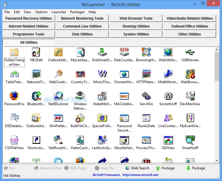Select the ShortcutsMan utility icon
Screen dimensions: 222x181
36,140
